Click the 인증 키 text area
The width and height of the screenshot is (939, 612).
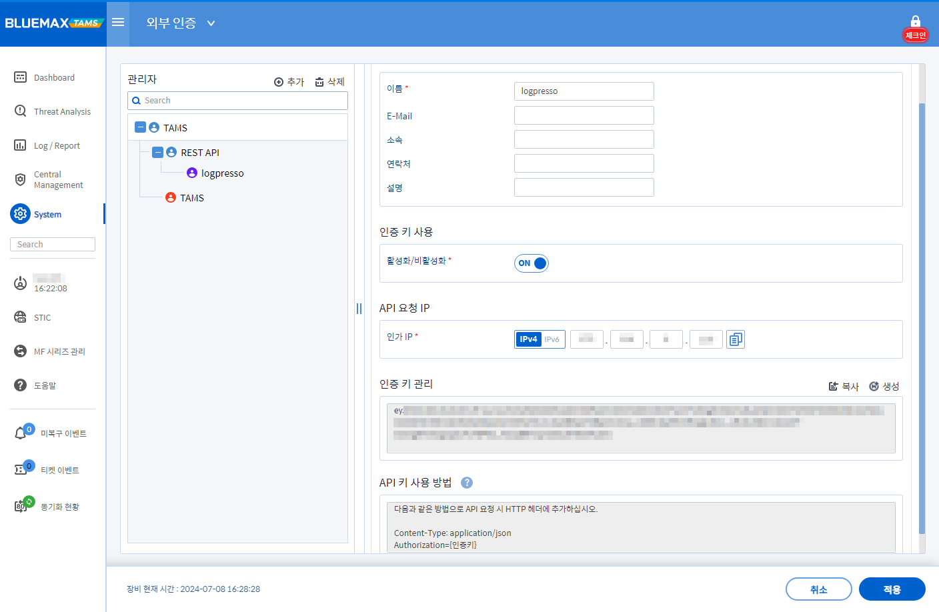coord(641,429)
